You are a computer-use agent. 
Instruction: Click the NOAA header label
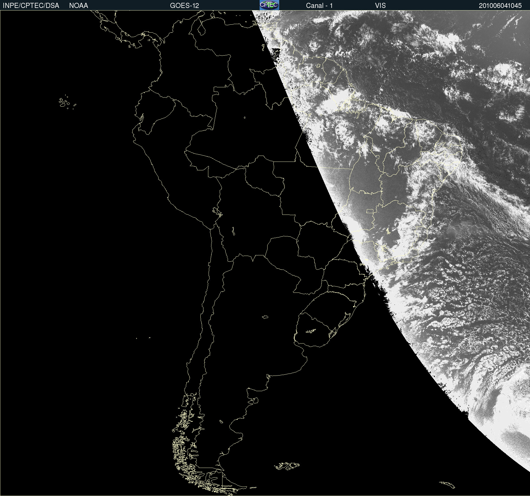[79, 6]
